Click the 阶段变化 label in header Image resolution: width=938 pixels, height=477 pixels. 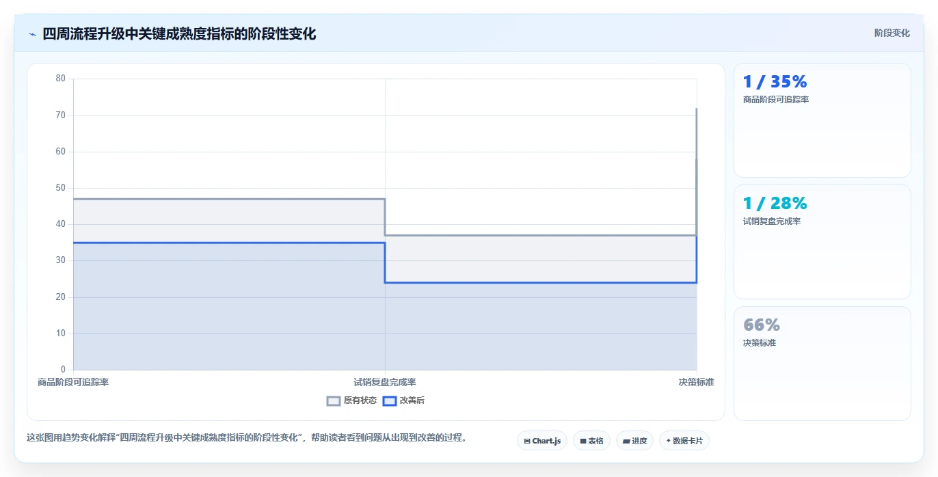[x=892, y=33]
